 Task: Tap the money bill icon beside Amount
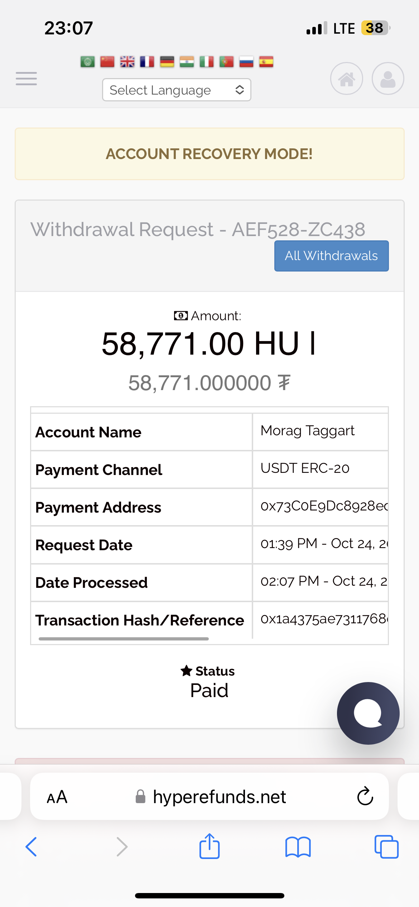coord(181,316)
